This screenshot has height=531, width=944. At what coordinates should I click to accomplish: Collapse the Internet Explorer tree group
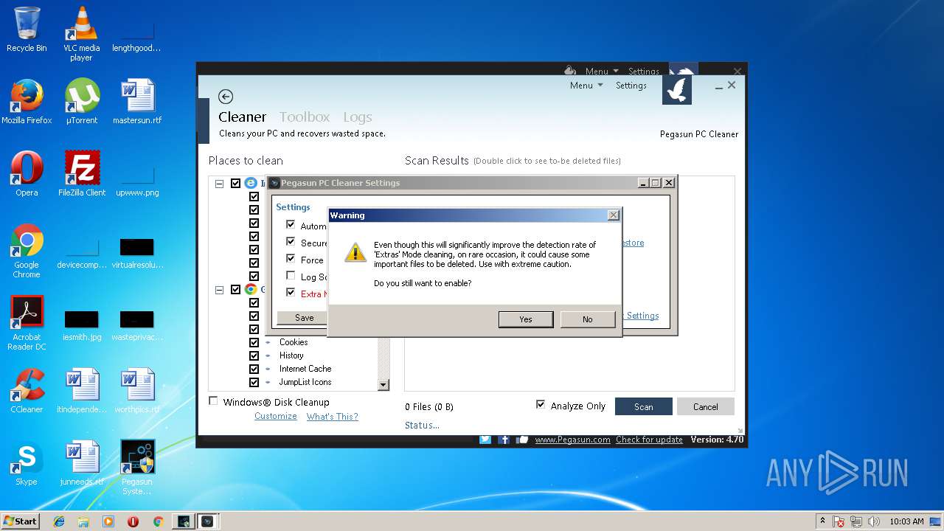(219, 184)
